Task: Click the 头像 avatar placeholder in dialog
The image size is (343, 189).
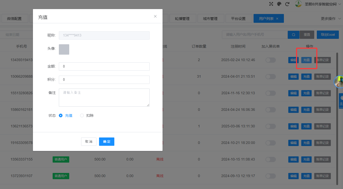Action: pyautogui.click(x=64, y=49)
